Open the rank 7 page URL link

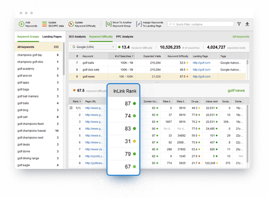[94, 149]
